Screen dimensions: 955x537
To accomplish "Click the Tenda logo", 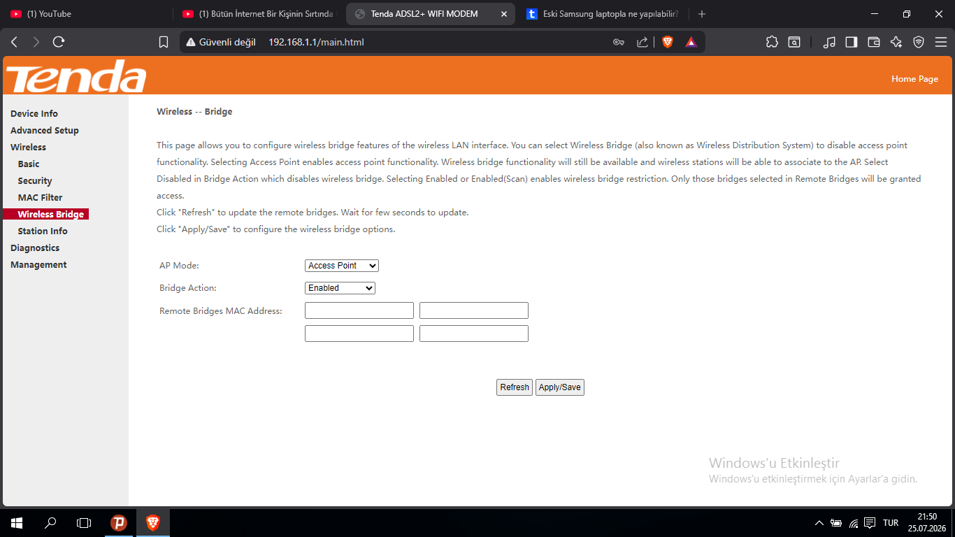I will [x=76, y=76].
